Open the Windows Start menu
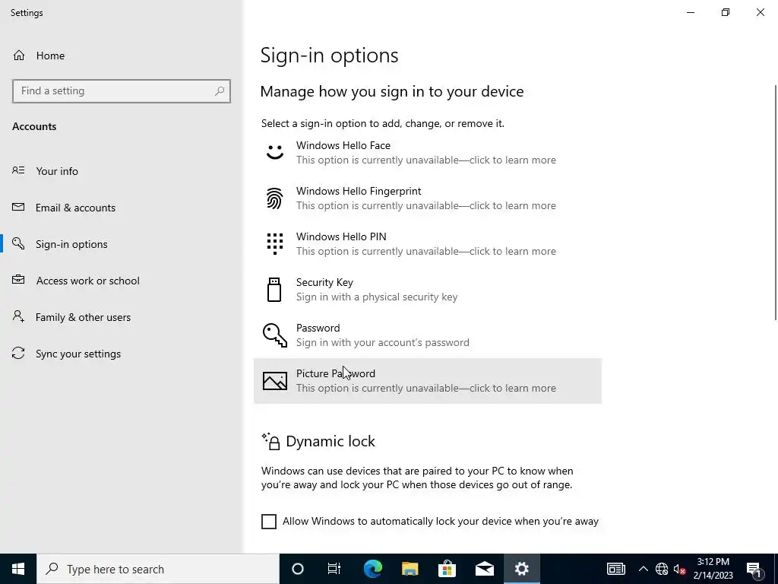 (18, 569)
